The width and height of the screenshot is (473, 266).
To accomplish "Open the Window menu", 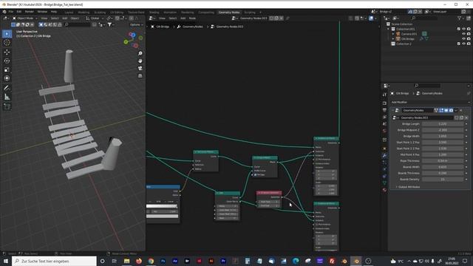I will point(42,12).
